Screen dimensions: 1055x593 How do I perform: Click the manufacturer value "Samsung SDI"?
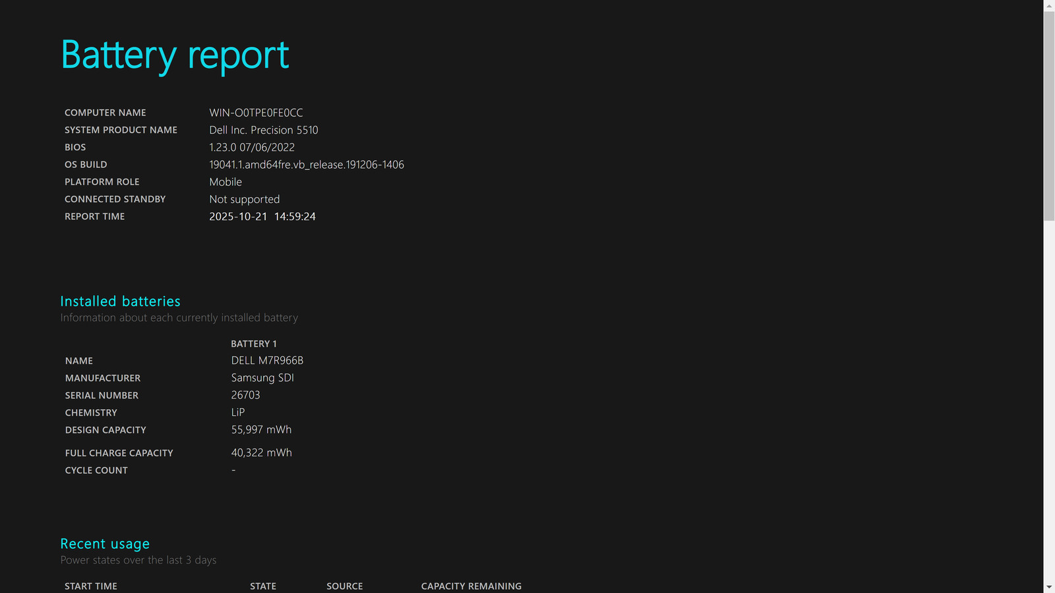(262, 378)
